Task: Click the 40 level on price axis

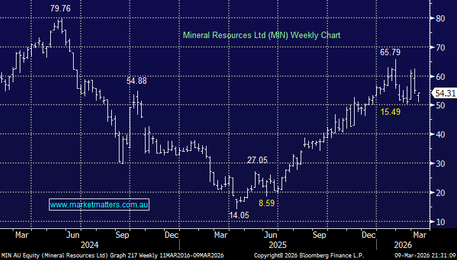Action: pos(439,134)
